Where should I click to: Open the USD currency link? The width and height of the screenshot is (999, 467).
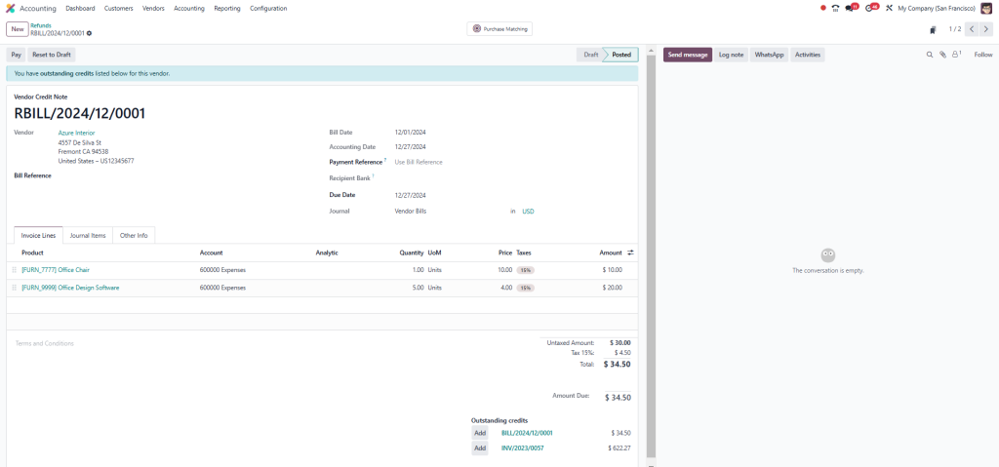[528, 211]
